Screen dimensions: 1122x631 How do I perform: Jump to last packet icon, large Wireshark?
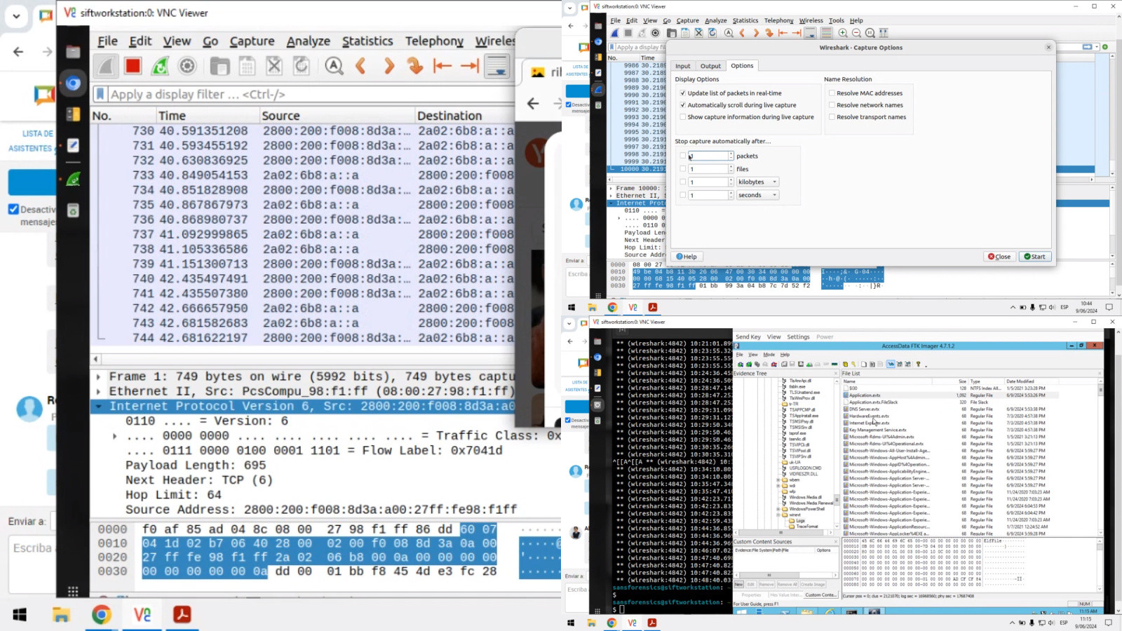point(469,66)
